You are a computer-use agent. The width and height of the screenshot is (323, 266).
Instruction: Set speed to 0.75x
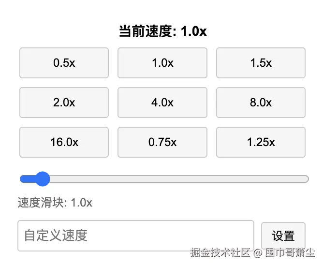pos(162,142)
